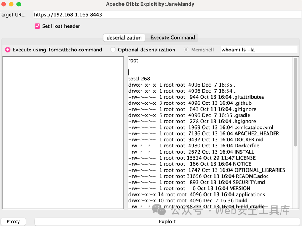Select the VERSION line in output
302x226 pixels.
pos(189,188)
